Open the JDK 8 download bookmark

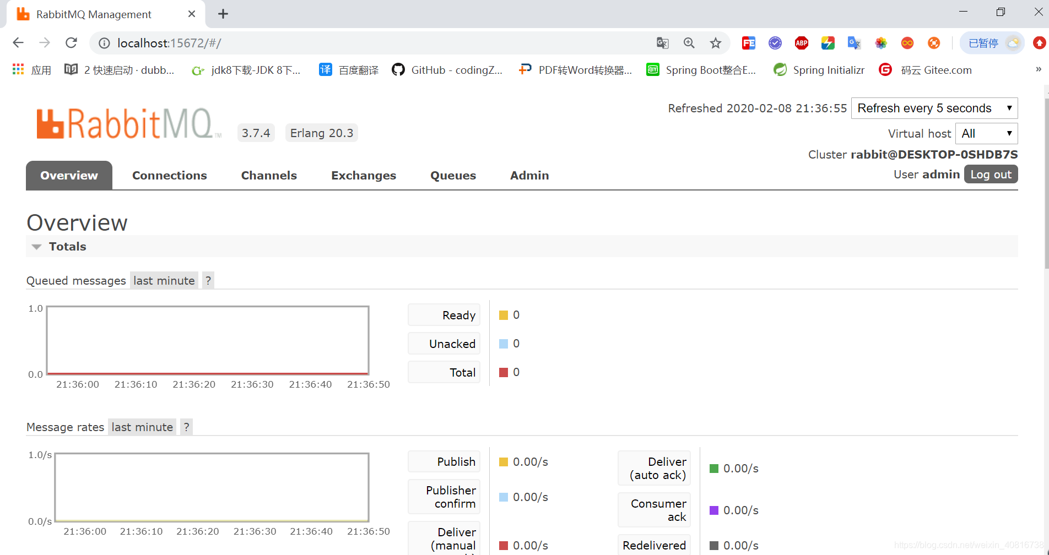(246, 70)
